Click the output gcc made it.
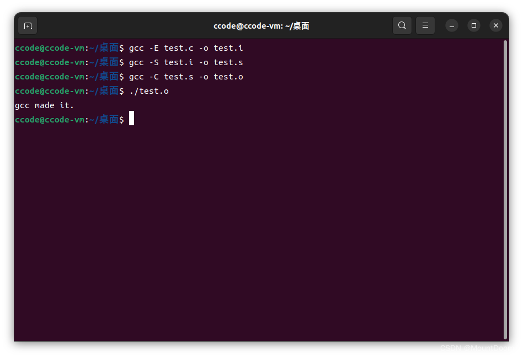 click(44, 105)
